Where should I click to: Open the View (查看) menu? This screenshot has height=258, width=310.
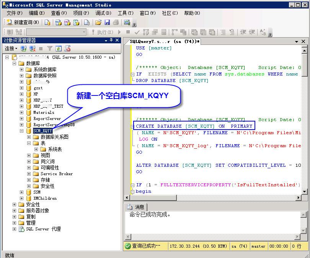coord(59,13)
